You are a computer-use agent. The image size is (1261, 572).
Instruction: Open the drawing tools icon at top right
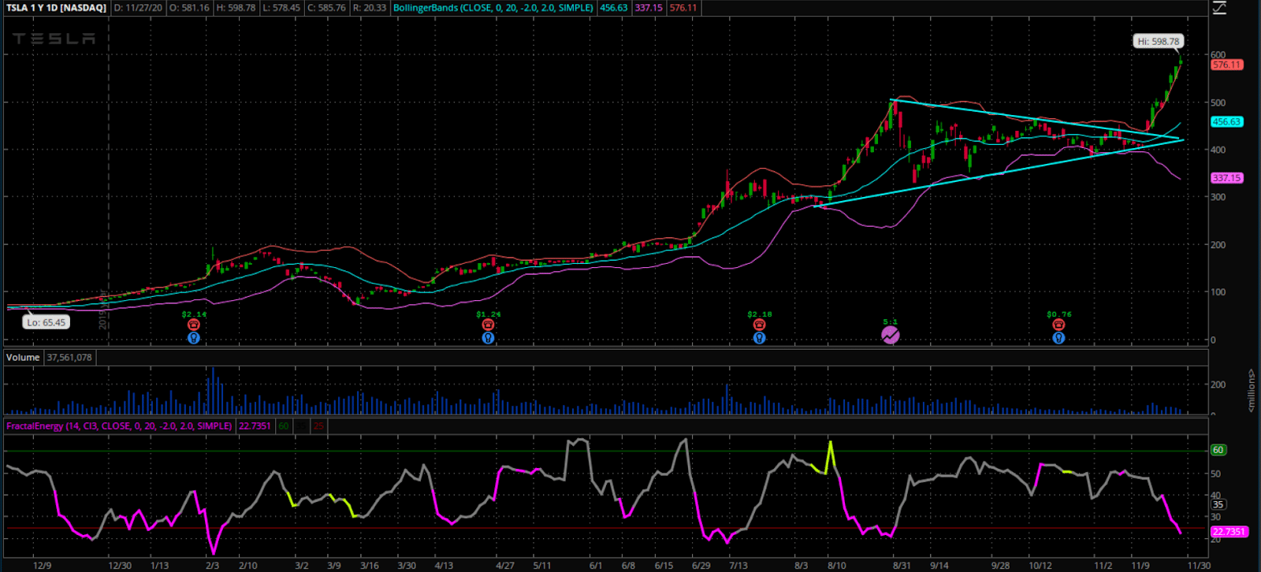tap(1219, 8)
